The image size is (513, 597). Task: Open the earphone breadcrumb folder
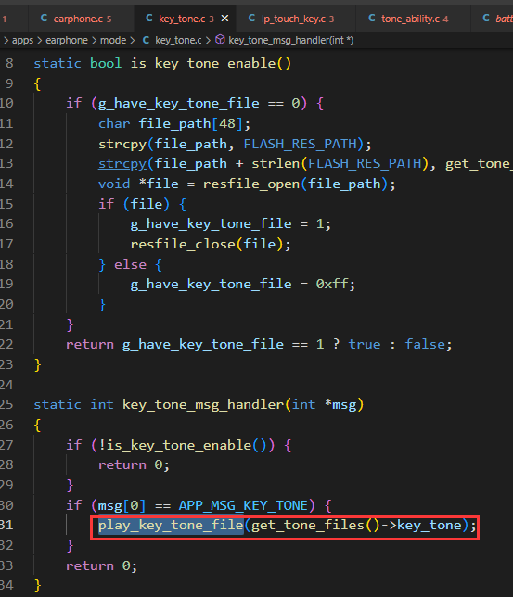pos(67,40)
